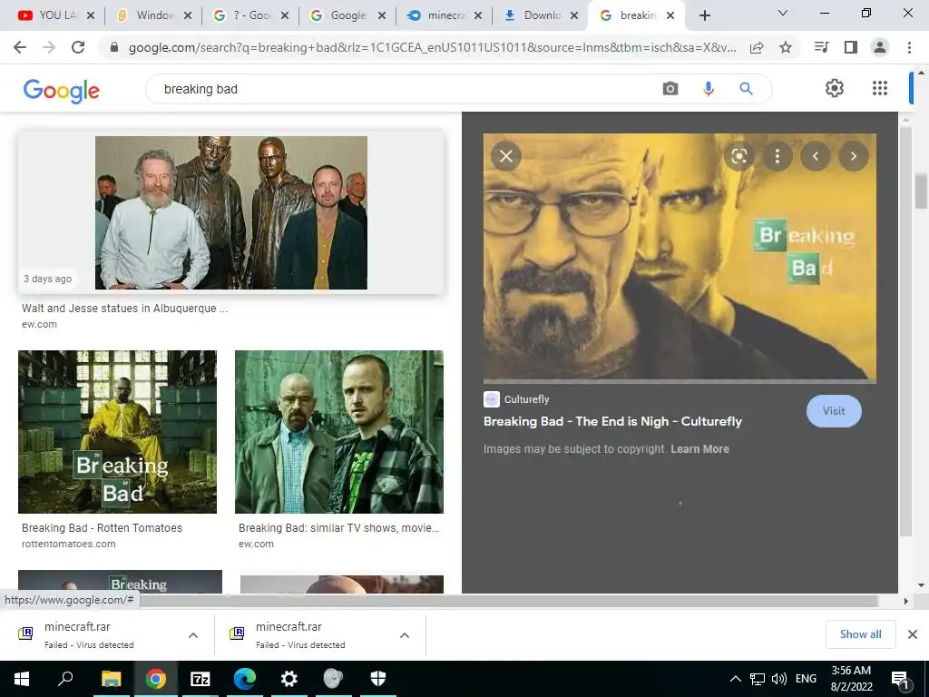
Task: Open the Rotten Tomatoes Breaking Bad thumbnail
Action: (x=117, y=431)
